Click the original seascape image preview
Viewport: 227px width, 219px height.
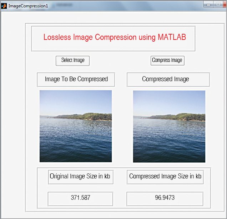pos(76,126)
